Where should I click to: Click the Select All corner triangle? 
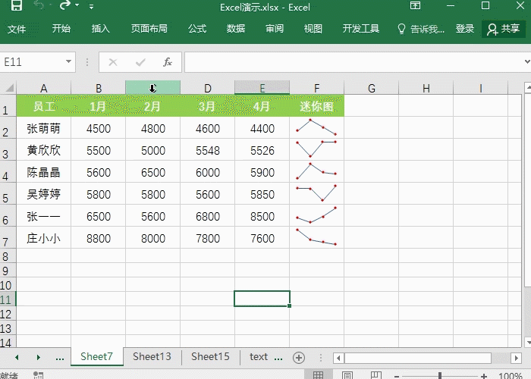tap(9, 88)
